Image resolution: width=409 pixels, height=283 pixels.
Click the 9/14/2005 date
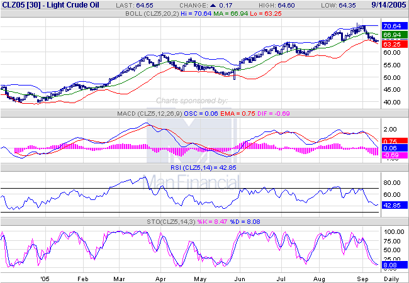pyautogui.click(x=389, y=5)
